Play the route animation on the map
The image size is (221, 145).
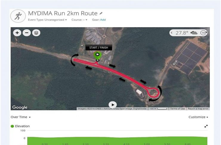[113, 105]
